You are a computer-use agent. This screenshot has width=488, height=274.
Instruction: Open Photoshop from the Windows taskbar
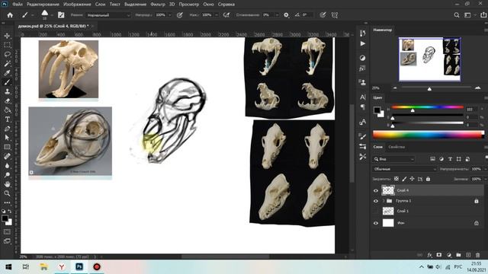tap(79, 267)
